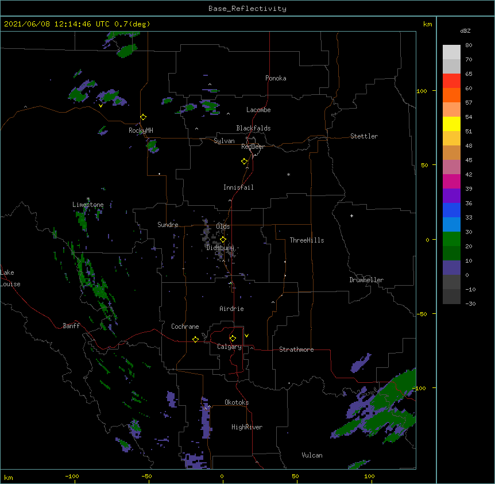Pick the light gray 80 dBZ legend swatch

pos(451,52)
